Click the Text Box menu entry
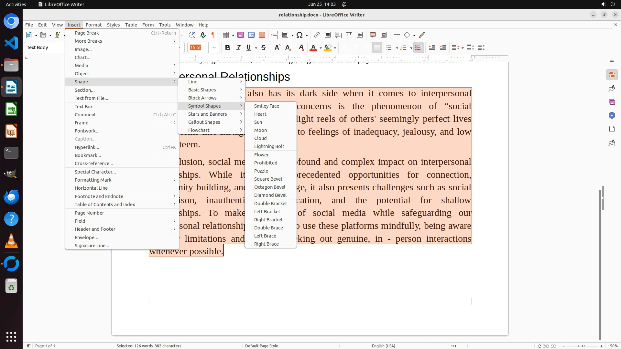 84,106
